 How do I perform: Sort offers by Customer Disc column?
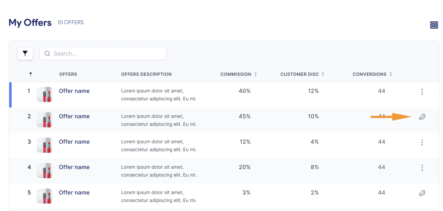point(323,74)
